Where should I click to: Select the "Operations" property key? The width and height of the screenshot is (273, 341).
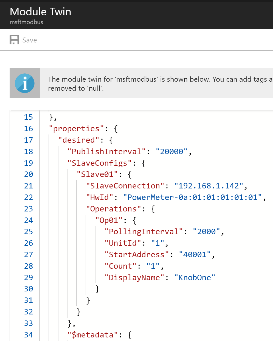click(113, 209)
